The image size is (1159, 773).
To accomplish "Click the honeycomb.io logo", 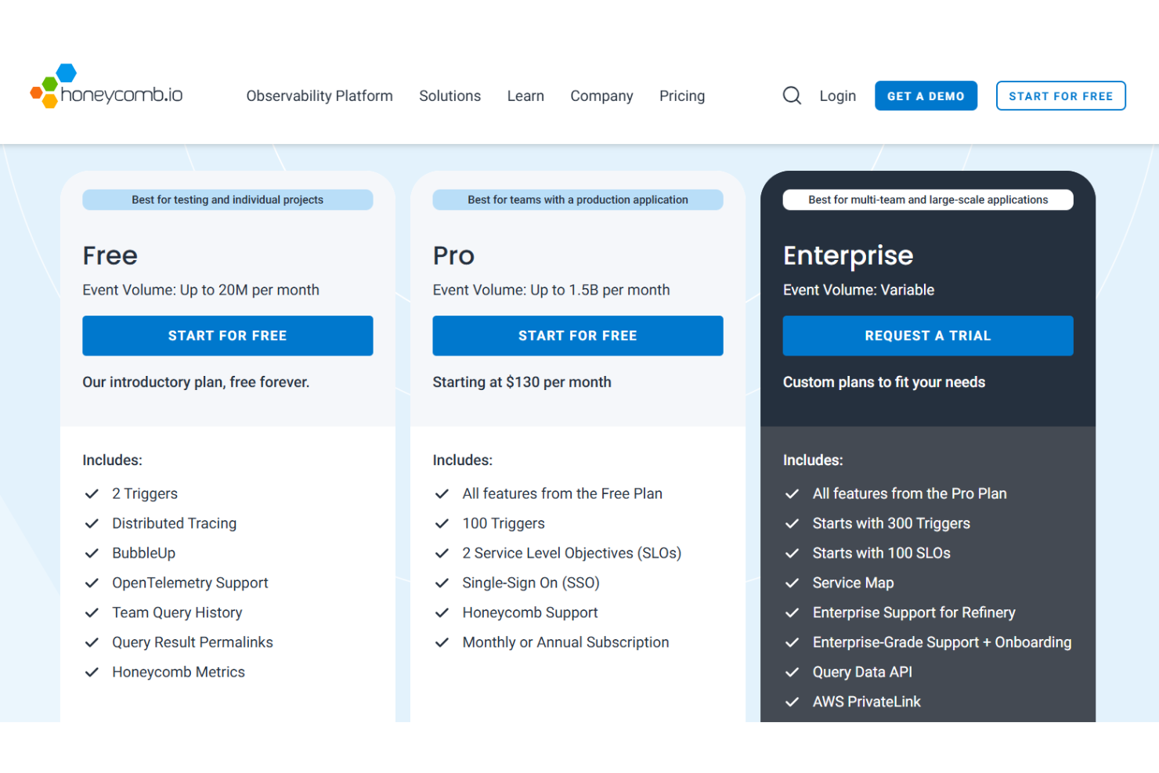I will (x=107, y=87).
